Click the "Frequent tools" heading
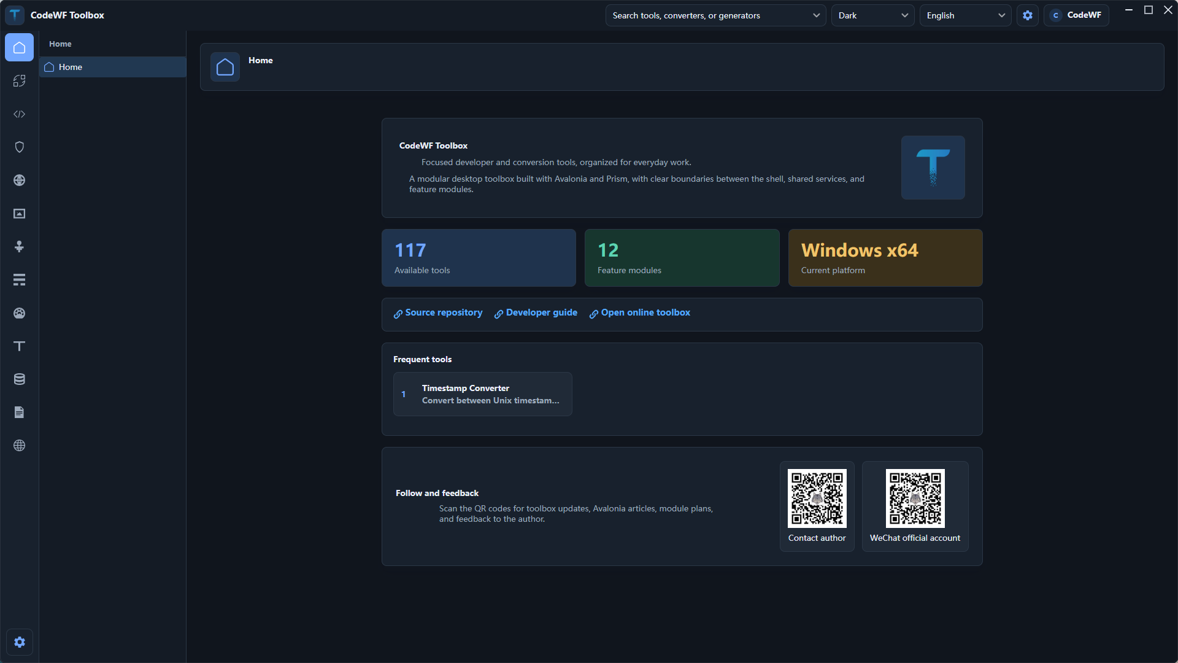Image resolution: width=1178 pixels, height=663 pixels. 422,360
